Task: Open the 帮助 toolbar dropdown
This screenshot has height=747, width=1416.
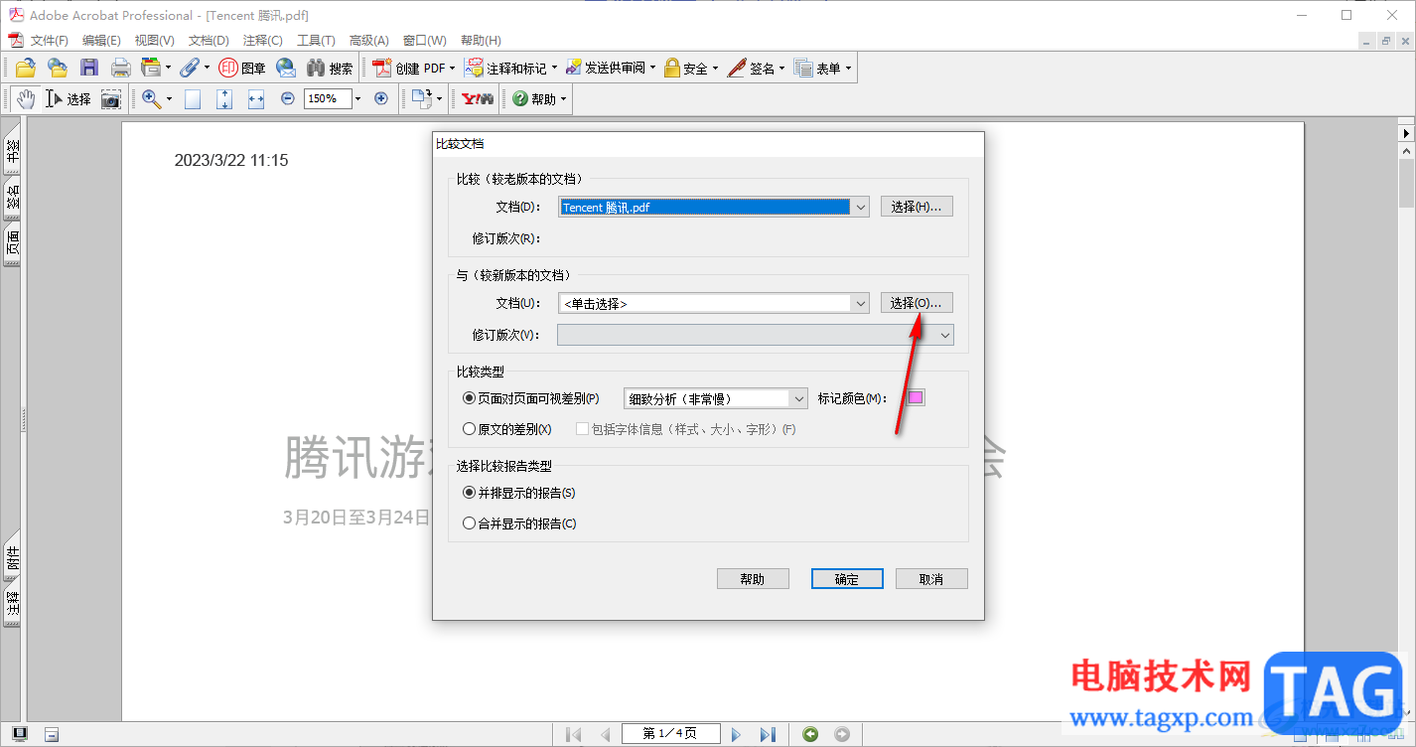Action: click(x=540, y=98)
